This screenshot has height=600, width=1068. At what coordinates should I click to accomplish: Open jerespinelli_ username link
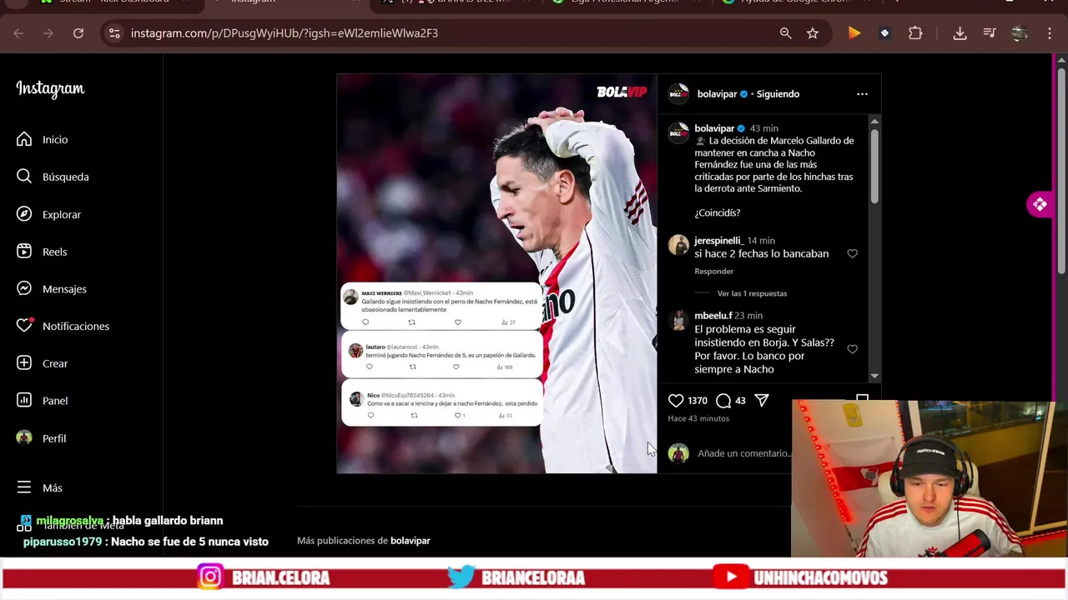click(718, 241)
